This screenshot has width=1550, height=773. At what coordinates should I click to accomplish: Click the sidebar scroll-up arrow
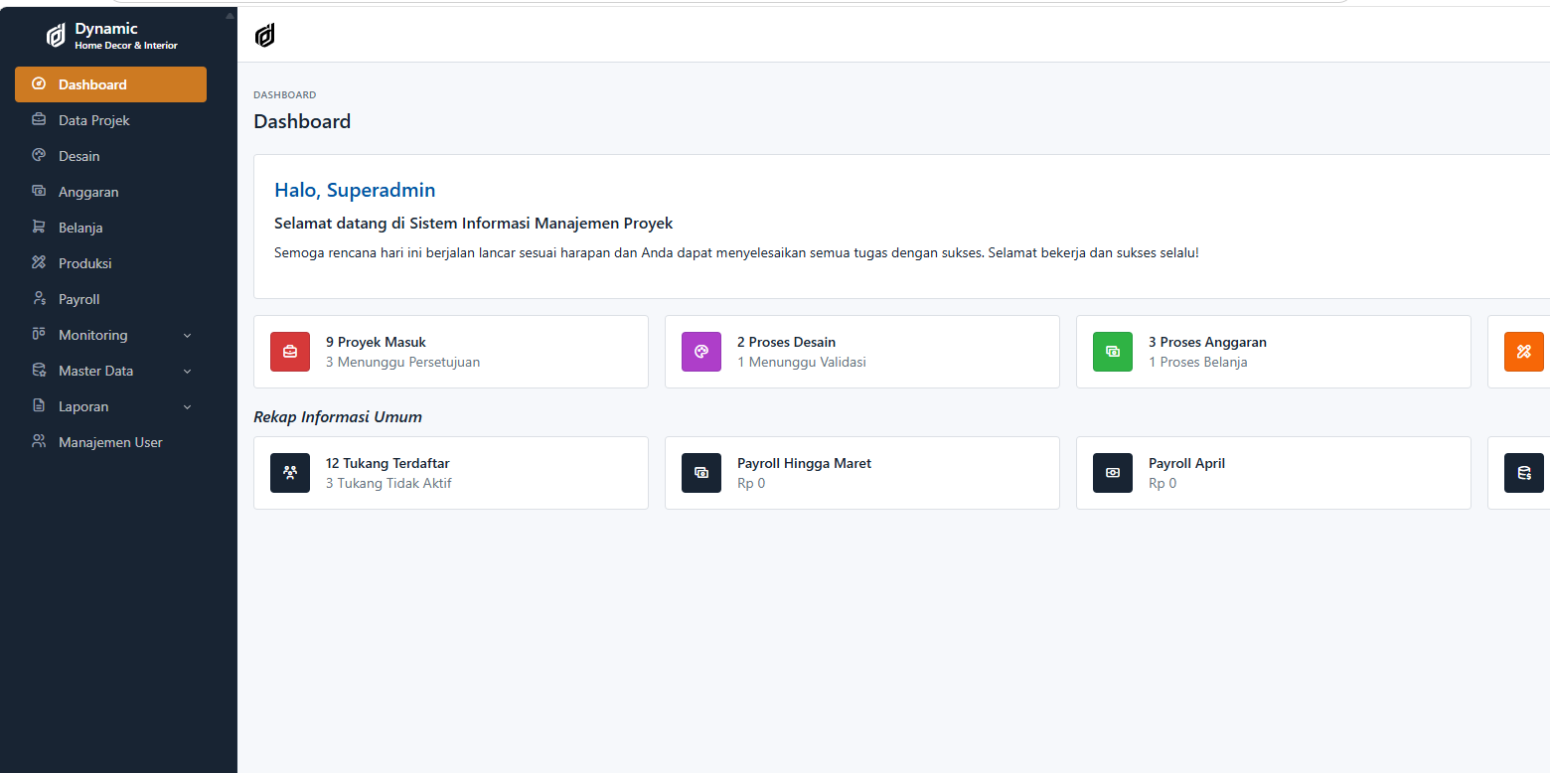231,15
